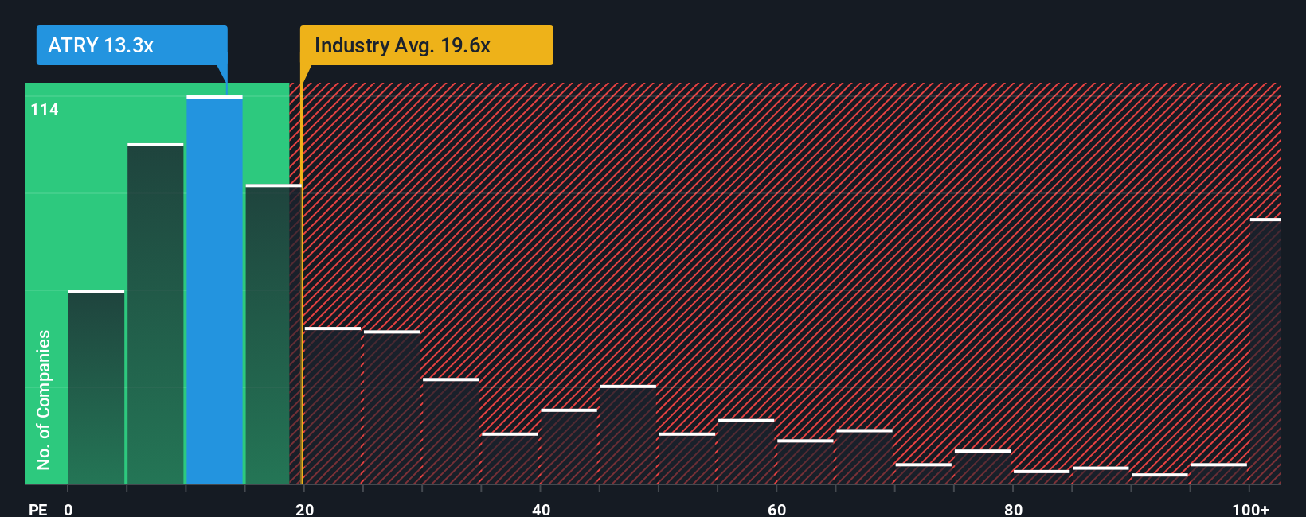
Task: Select the 5–10 PE dark green bar
Action: (155, 313)
